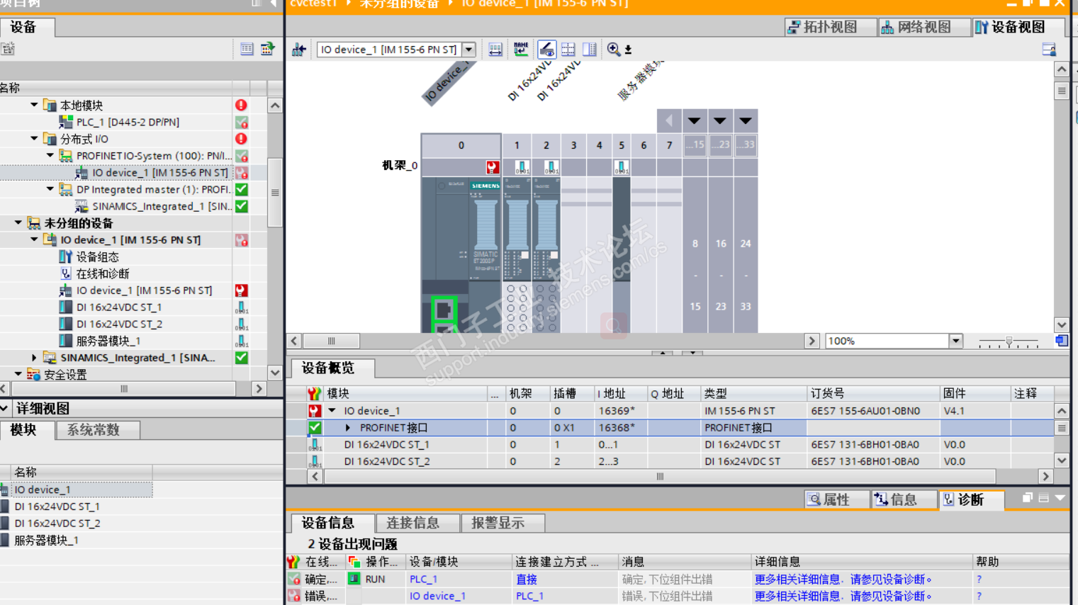The image size is (1078, 605).
Task: Click the device view horizontal scrollbar thumb
Action: tap(331, 341)
